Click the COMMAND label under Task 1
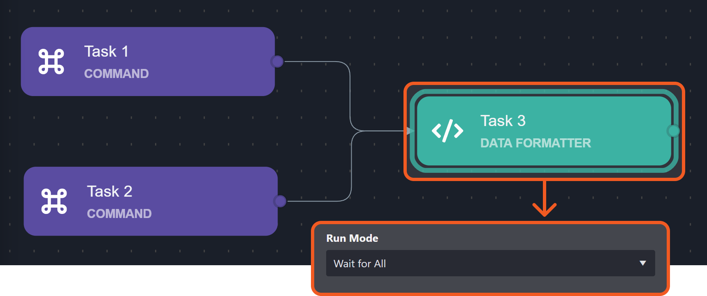 (116, 73)
